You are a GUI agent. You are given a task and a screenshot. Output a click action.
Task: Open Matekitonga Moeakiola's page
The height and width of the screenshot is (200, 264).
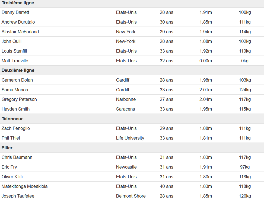[25, 186]
